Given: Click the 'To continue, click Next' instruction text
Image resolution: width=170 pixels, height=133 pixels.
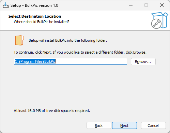Looking at the screenshot, I should coord(80,52).
